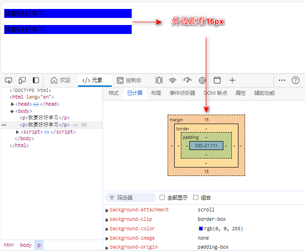Toggle device emulation icon
Screen dimensions: 305x251
click(x=22, y=80)
